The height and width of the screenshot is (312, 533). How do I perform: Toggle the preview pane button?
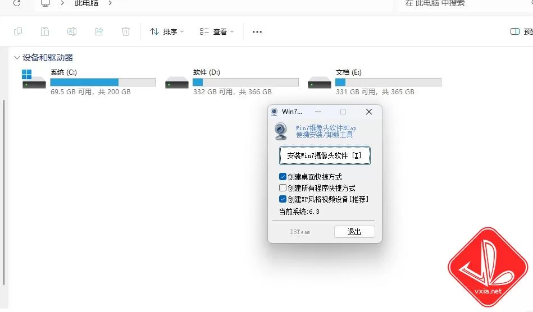[522, 31]
